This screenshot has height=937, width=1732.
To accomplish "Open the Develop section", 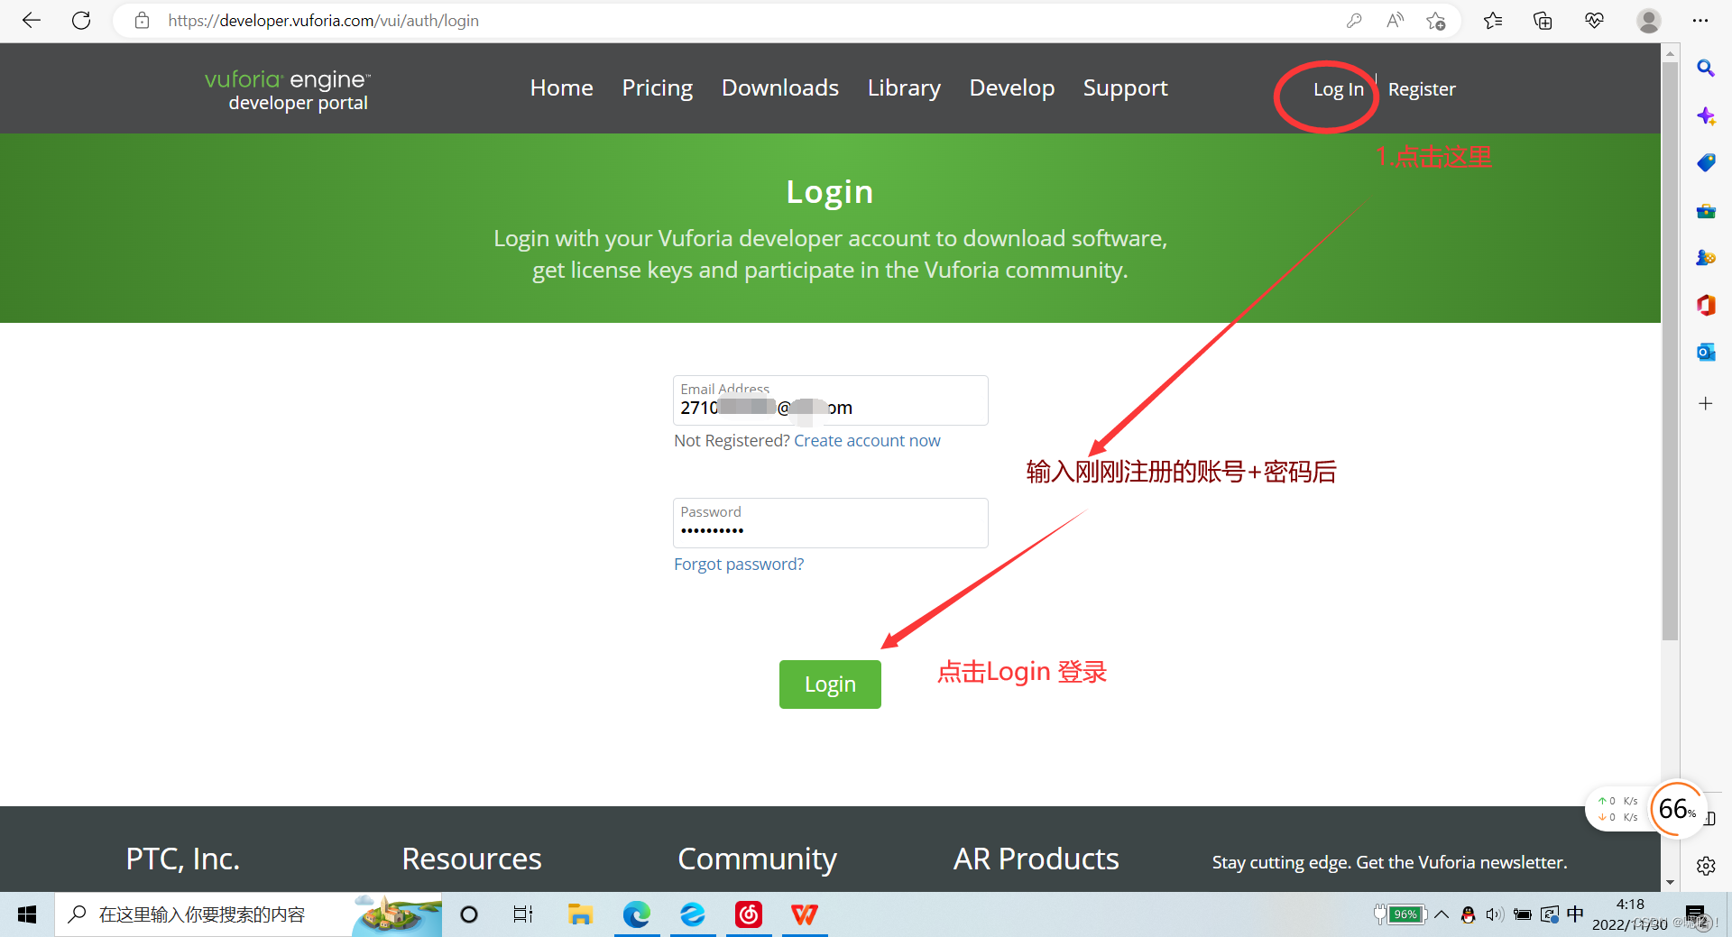I will pyautogui.click(x=1012, y=87).
